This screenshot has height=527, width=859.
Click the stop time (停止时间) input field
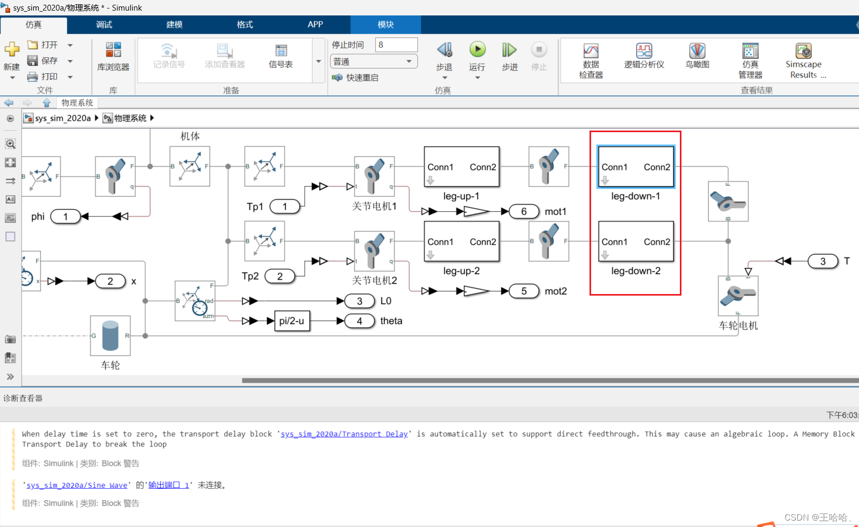[x=396, y=45]
